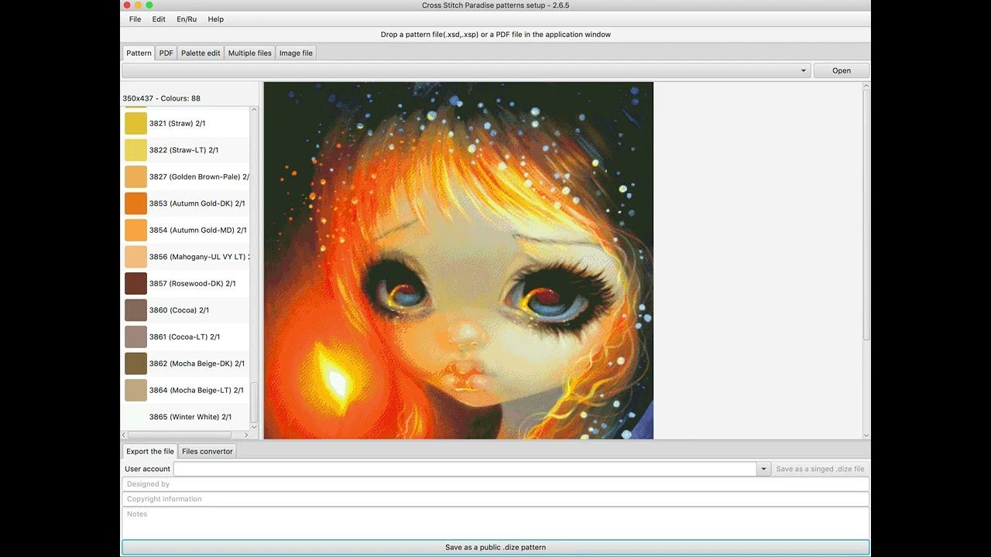Screen dimensions: 991x557
Task: Click Save as a singed .dize file
Action: pos(820,469)
